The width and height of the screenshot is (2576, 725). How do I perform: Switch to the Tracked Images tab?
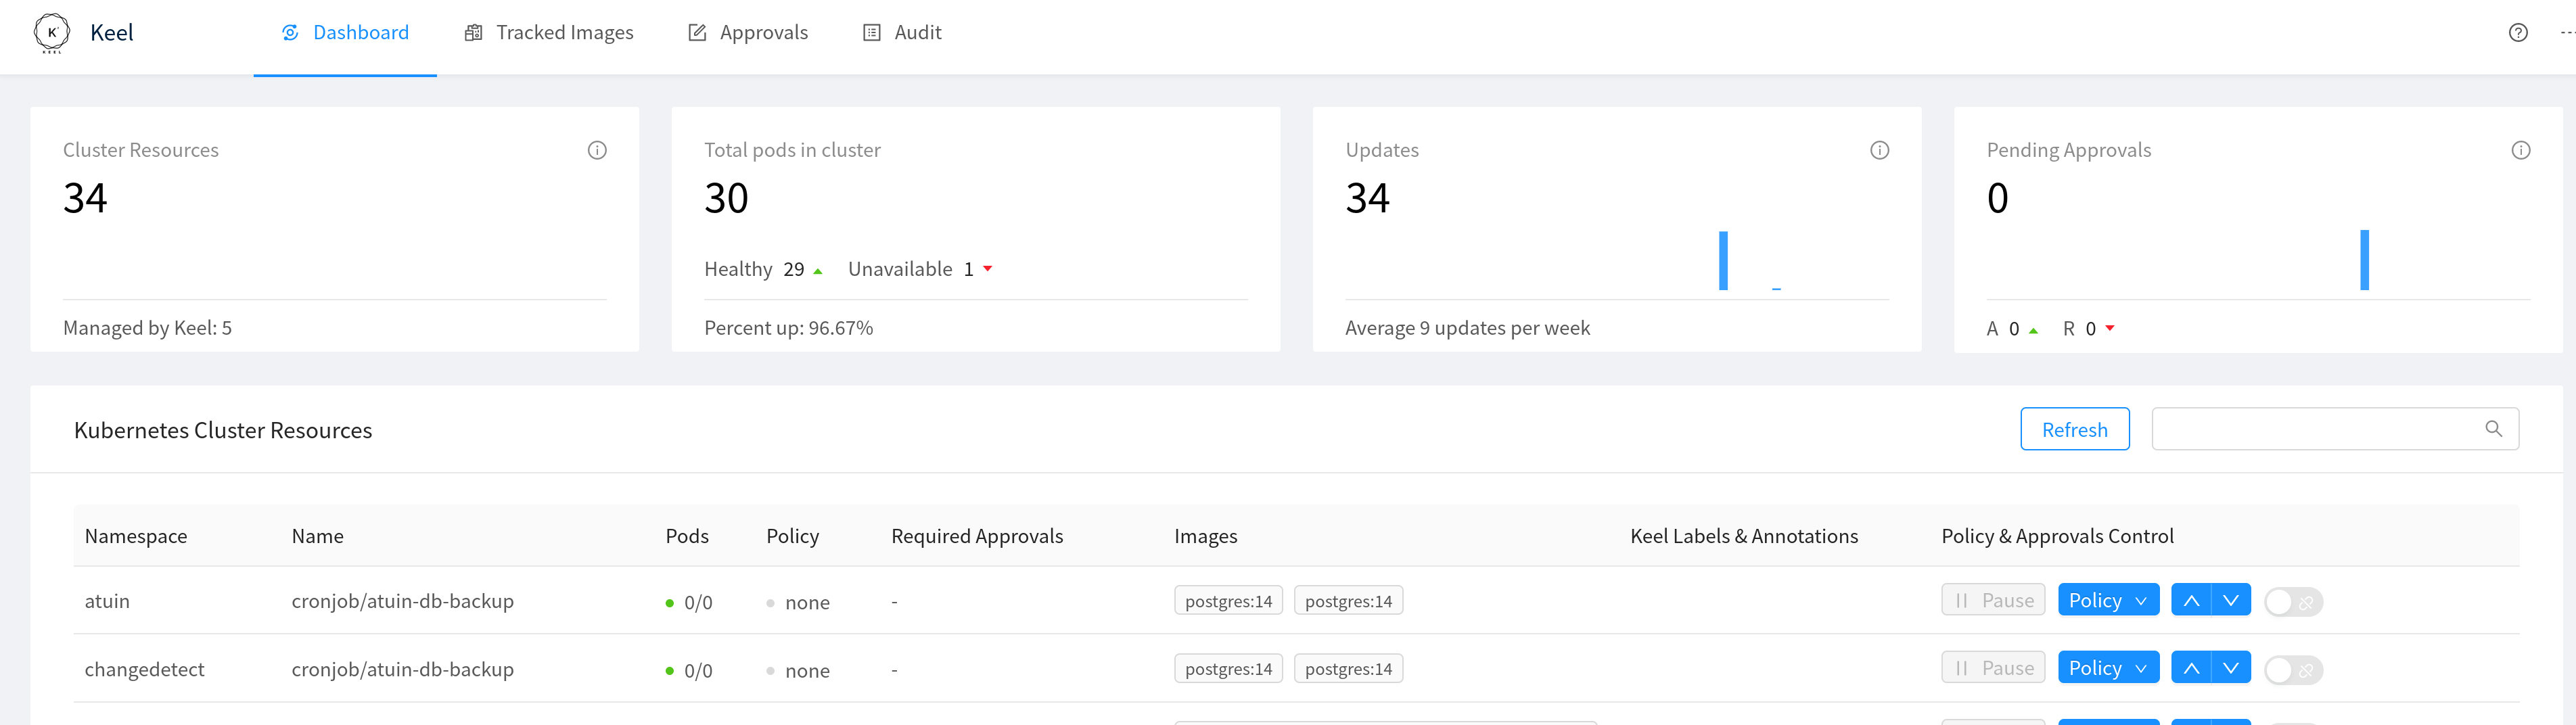pos(549,33)
